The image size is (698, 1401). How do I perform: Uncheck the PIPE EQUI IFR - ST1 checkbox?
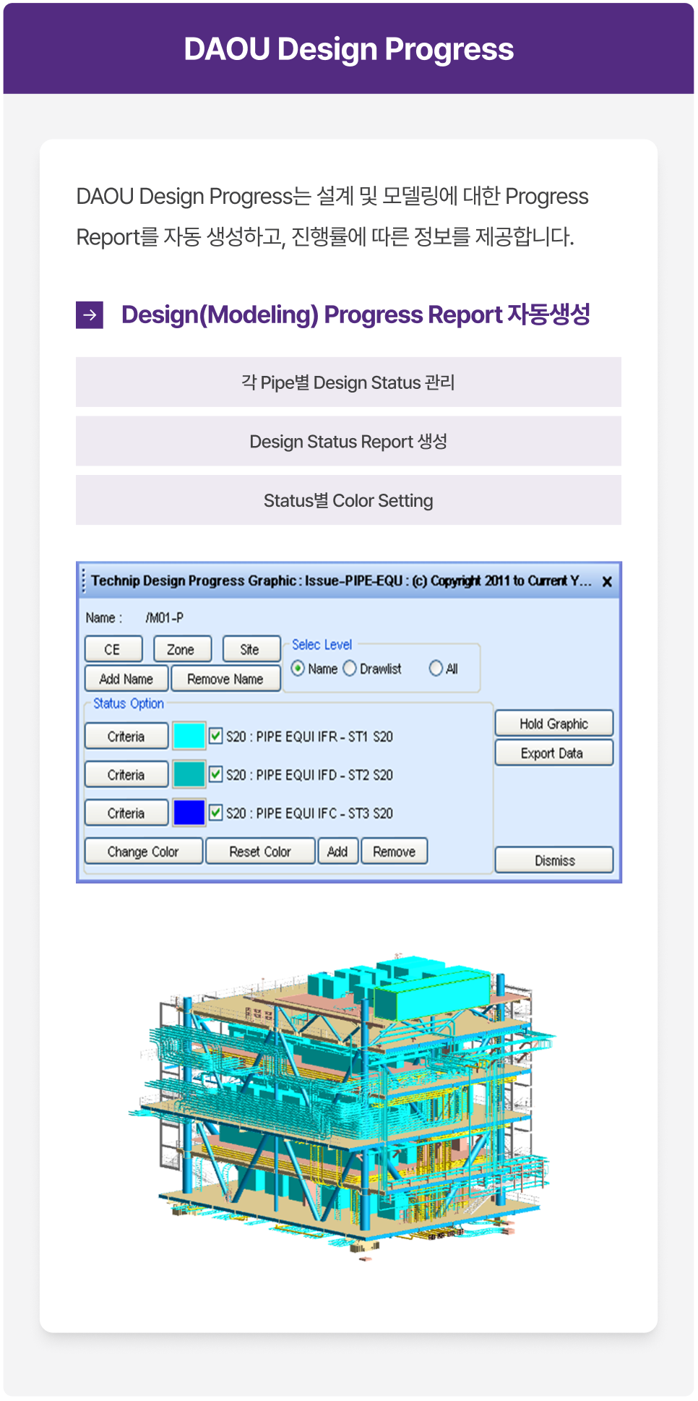pyautogui.click(x=216, y=736)
